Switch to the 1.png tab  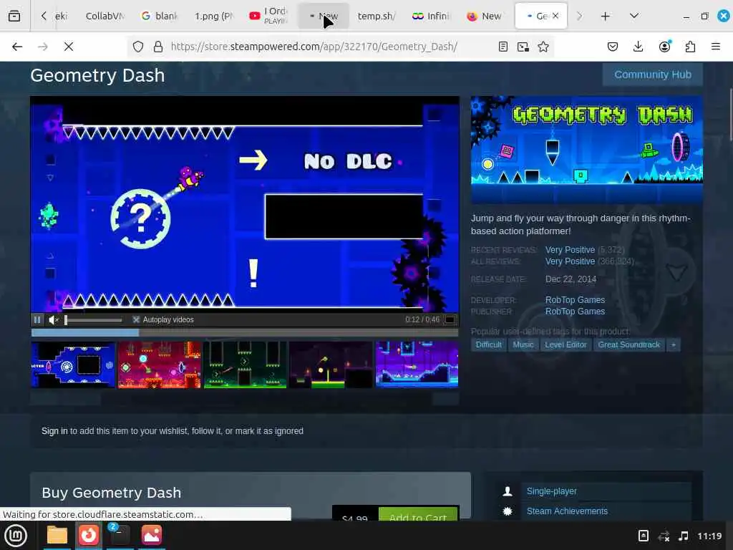pyautogui.click(x=213, y=16)
